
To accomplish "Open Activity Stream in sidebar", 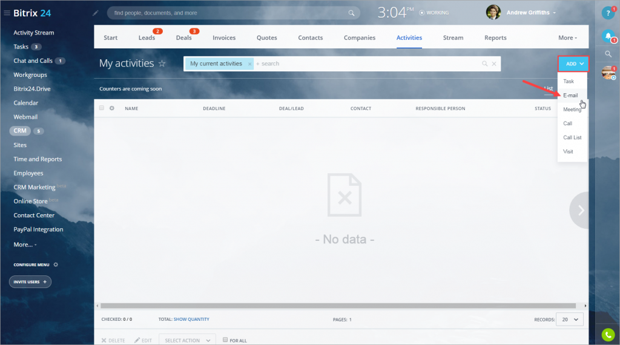I will point(34,33).
